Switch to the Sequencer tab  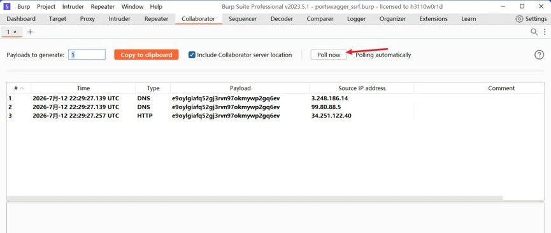tap(243, 19)
